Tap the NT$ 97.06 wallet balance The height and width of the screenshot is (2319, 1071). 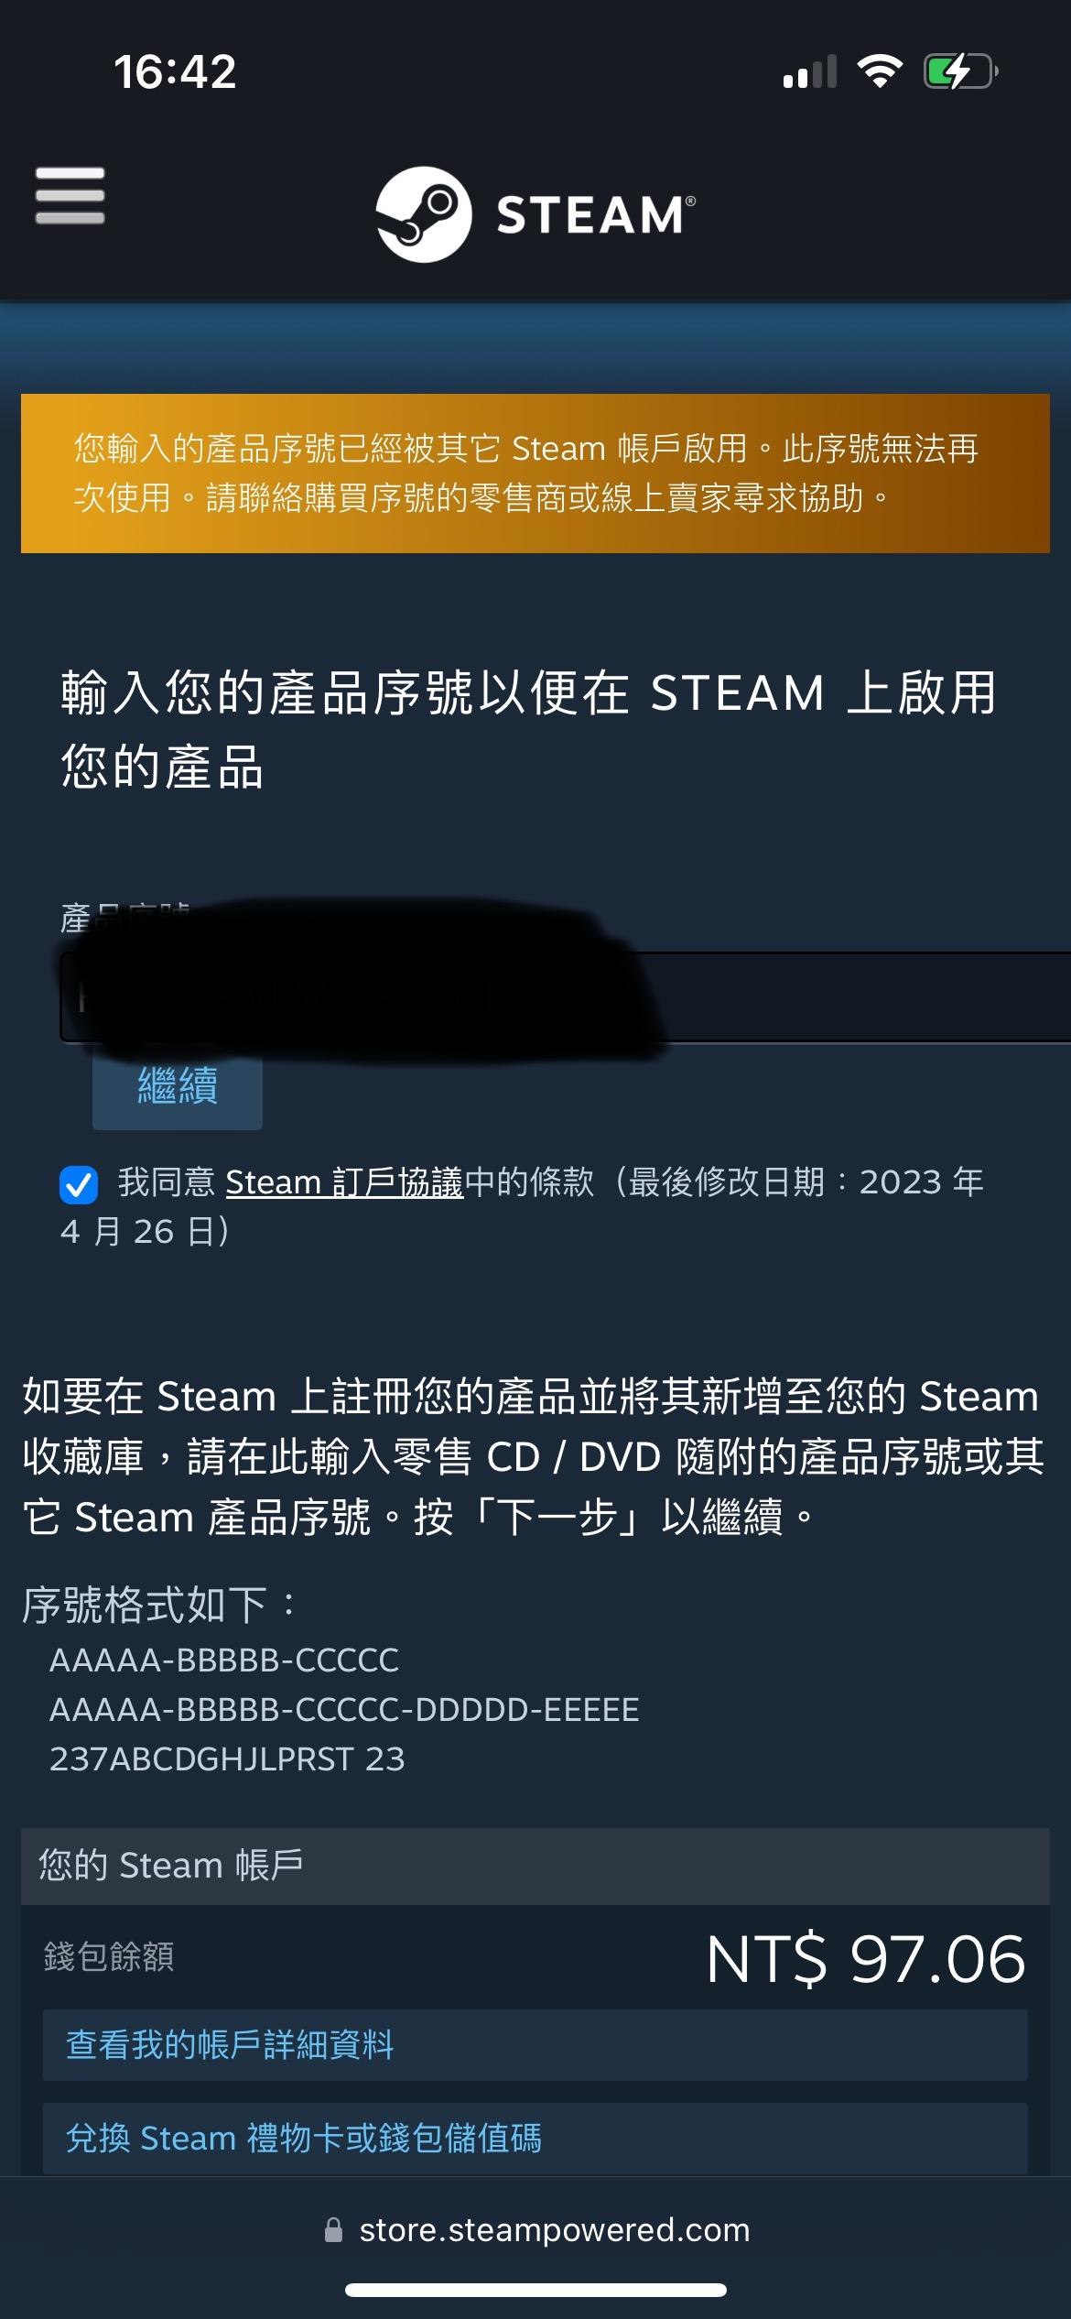(866, 1959)
